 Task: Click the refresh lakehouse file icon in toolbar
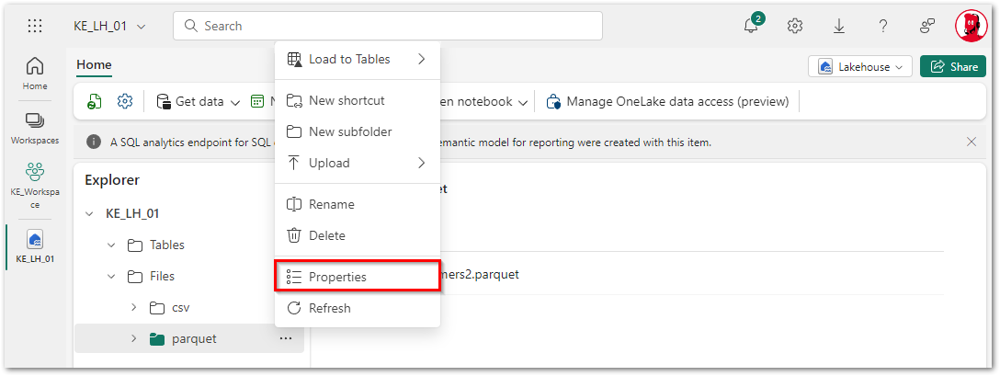[95, 101]
